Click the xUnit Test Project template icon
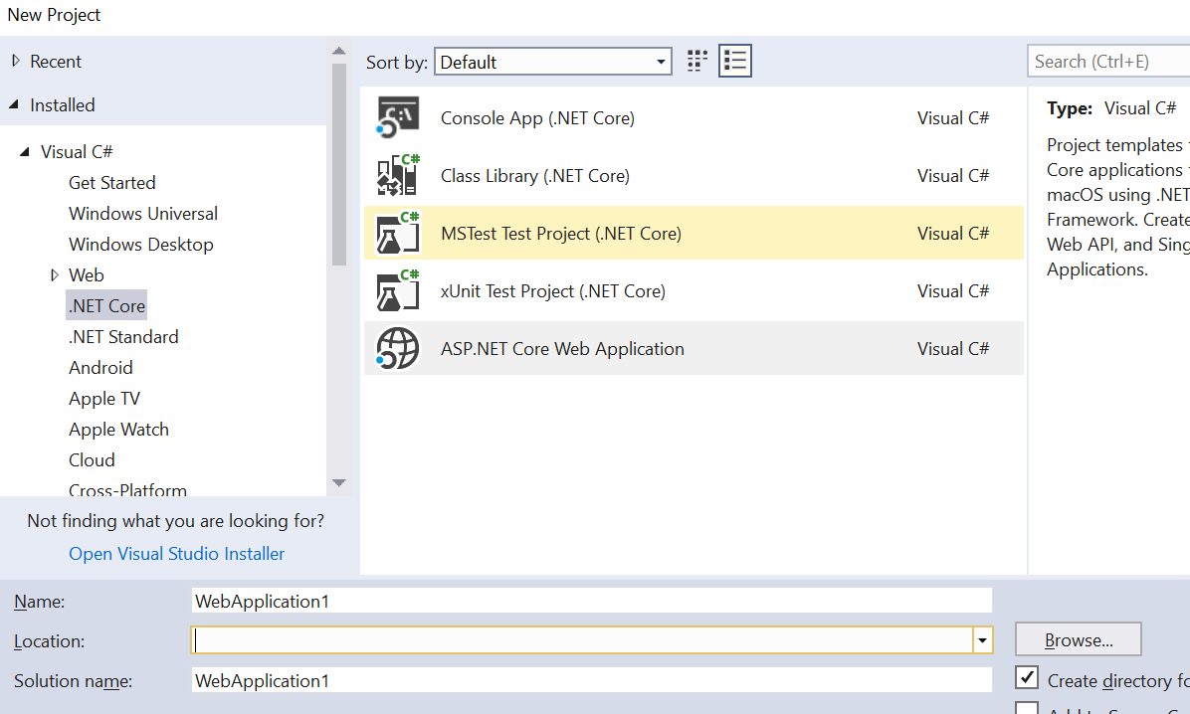This screenshot has height=714, width=1190. (x=398, y=290)
